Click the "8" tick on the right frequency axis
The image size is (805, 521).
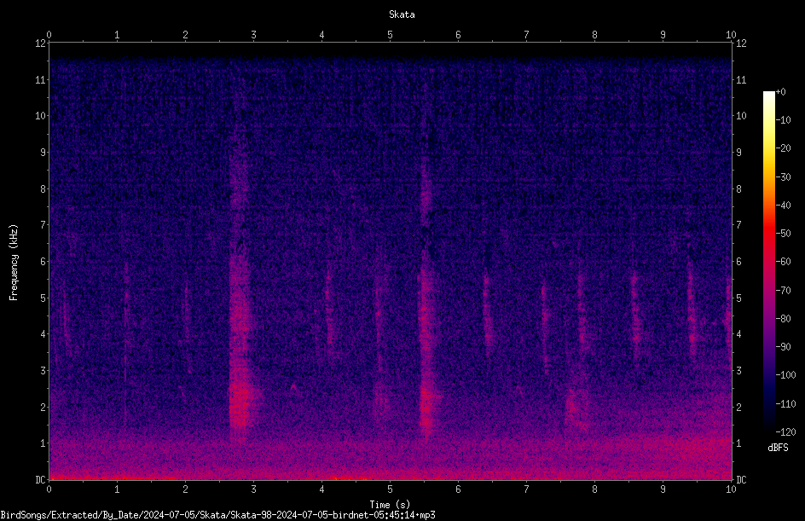pyautogui.click(x=738, y=189)
